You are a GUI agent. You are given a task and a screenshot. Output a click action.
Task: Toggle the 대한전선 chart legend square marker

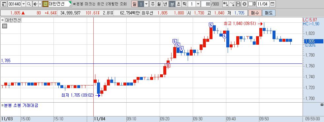pos(3,20)
